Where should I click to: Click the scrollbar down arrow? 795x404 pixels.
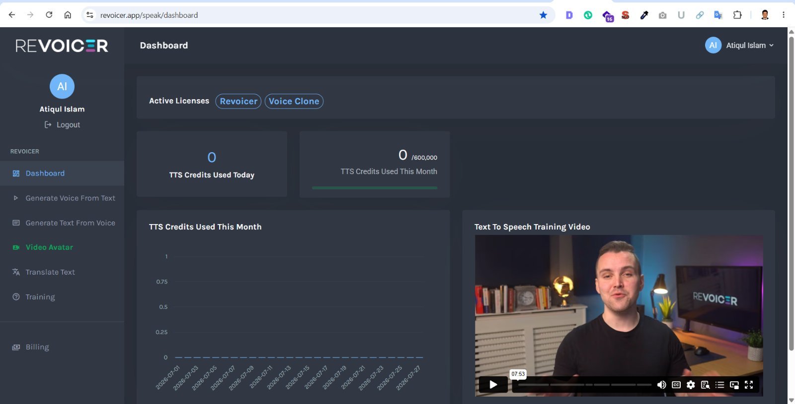point(791,400)
